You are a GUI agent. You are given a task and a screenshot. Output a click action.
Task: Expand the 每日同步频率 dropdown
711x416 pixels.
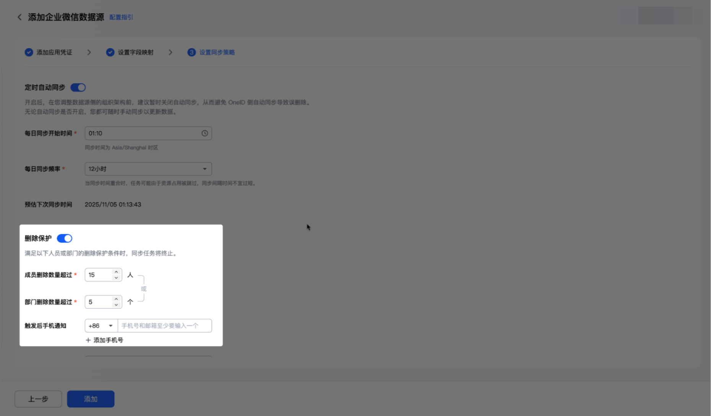[148, 169]
